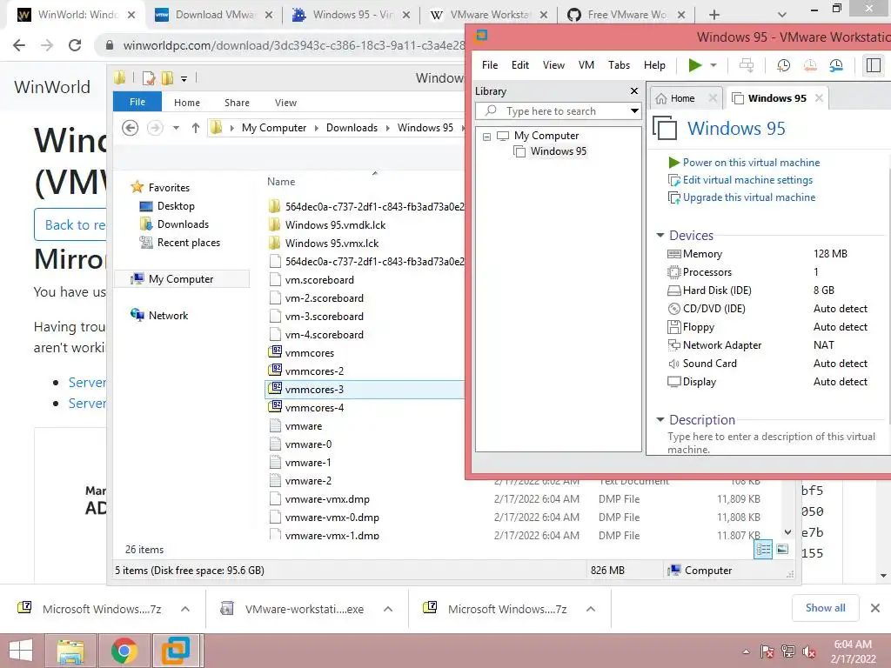
Task: Click the Memory device entry
Action: coord(702,254)
